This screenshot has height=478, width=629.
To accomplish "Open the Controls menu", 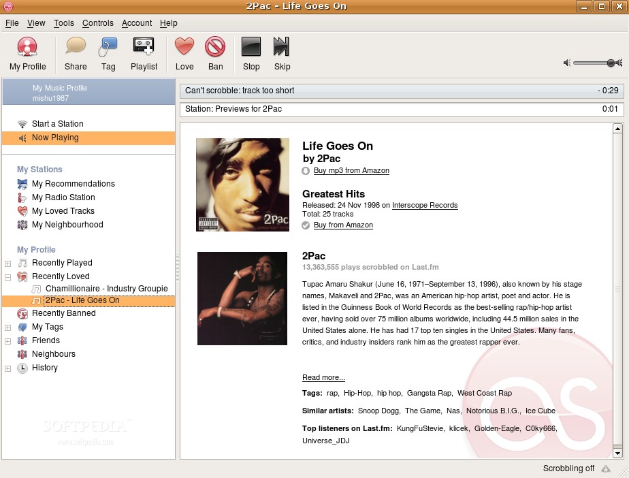I will pyautogui.click(x=98, y=23).
